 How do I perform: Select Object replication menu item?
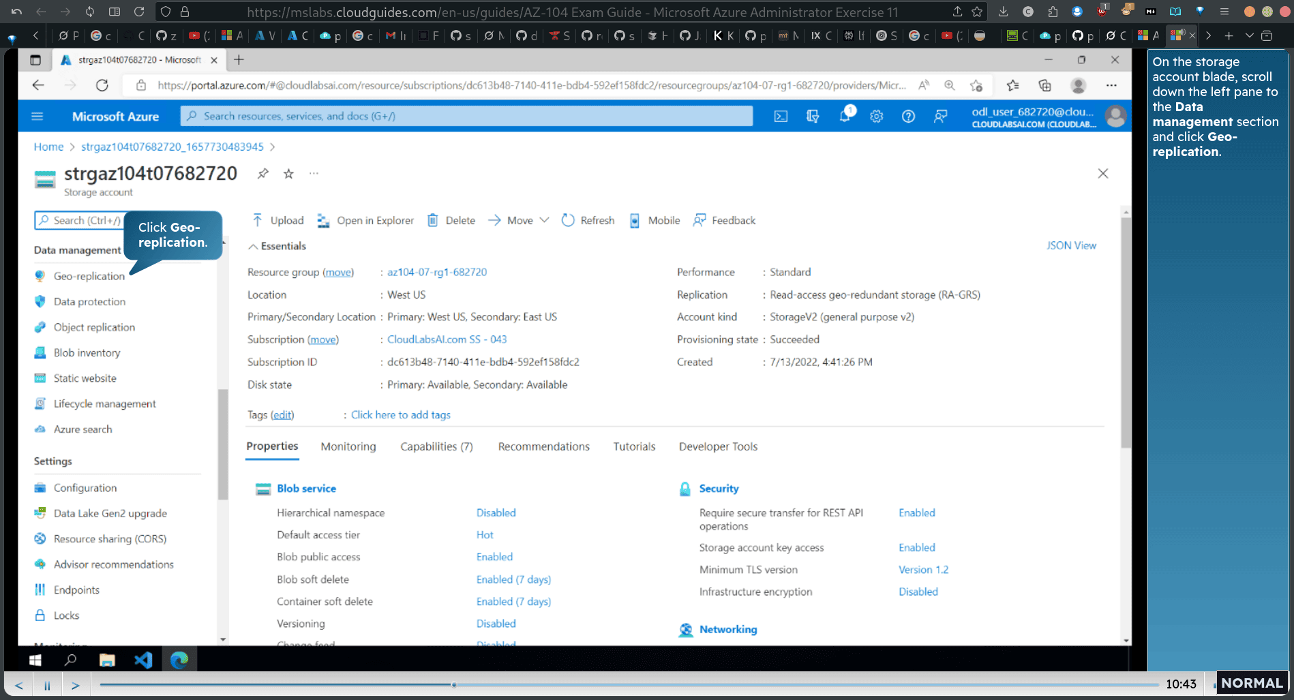point(94,327)
